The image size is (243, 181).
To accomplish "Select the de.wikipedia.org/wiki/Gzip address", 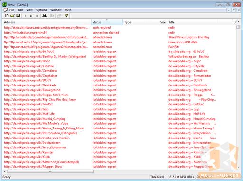I will coord(26,109).
